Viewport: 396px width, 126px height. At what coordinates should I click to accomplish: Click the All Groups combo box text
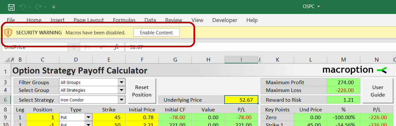(x=70, y=82)
